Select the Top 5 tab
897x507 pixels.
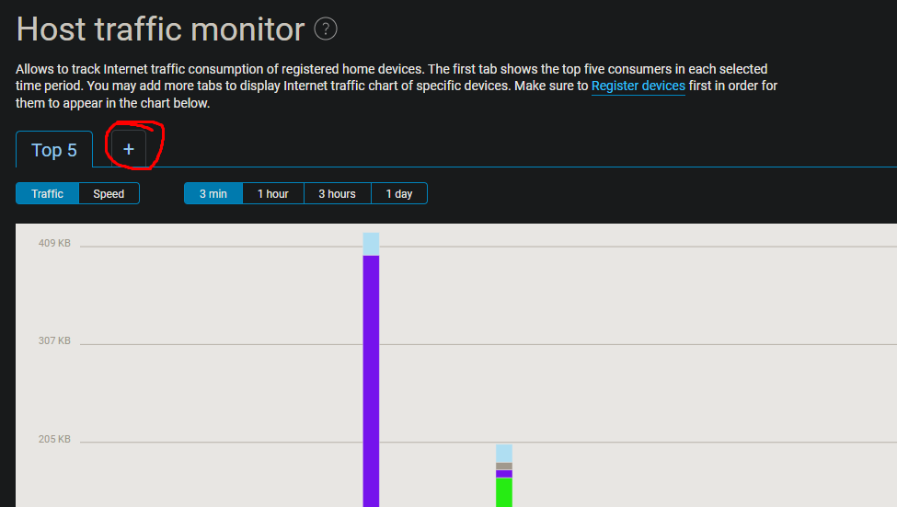(x=54, y=150)
